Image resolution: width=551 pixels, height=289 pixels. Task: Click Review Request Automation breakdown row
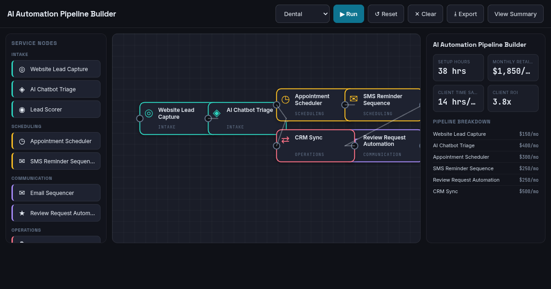click(486, 180)
